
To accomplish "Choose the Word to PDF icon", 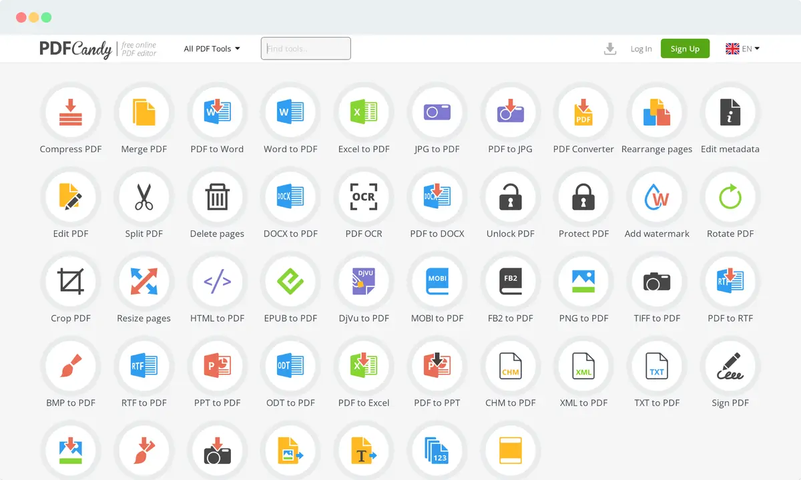I will coord(290,112).
